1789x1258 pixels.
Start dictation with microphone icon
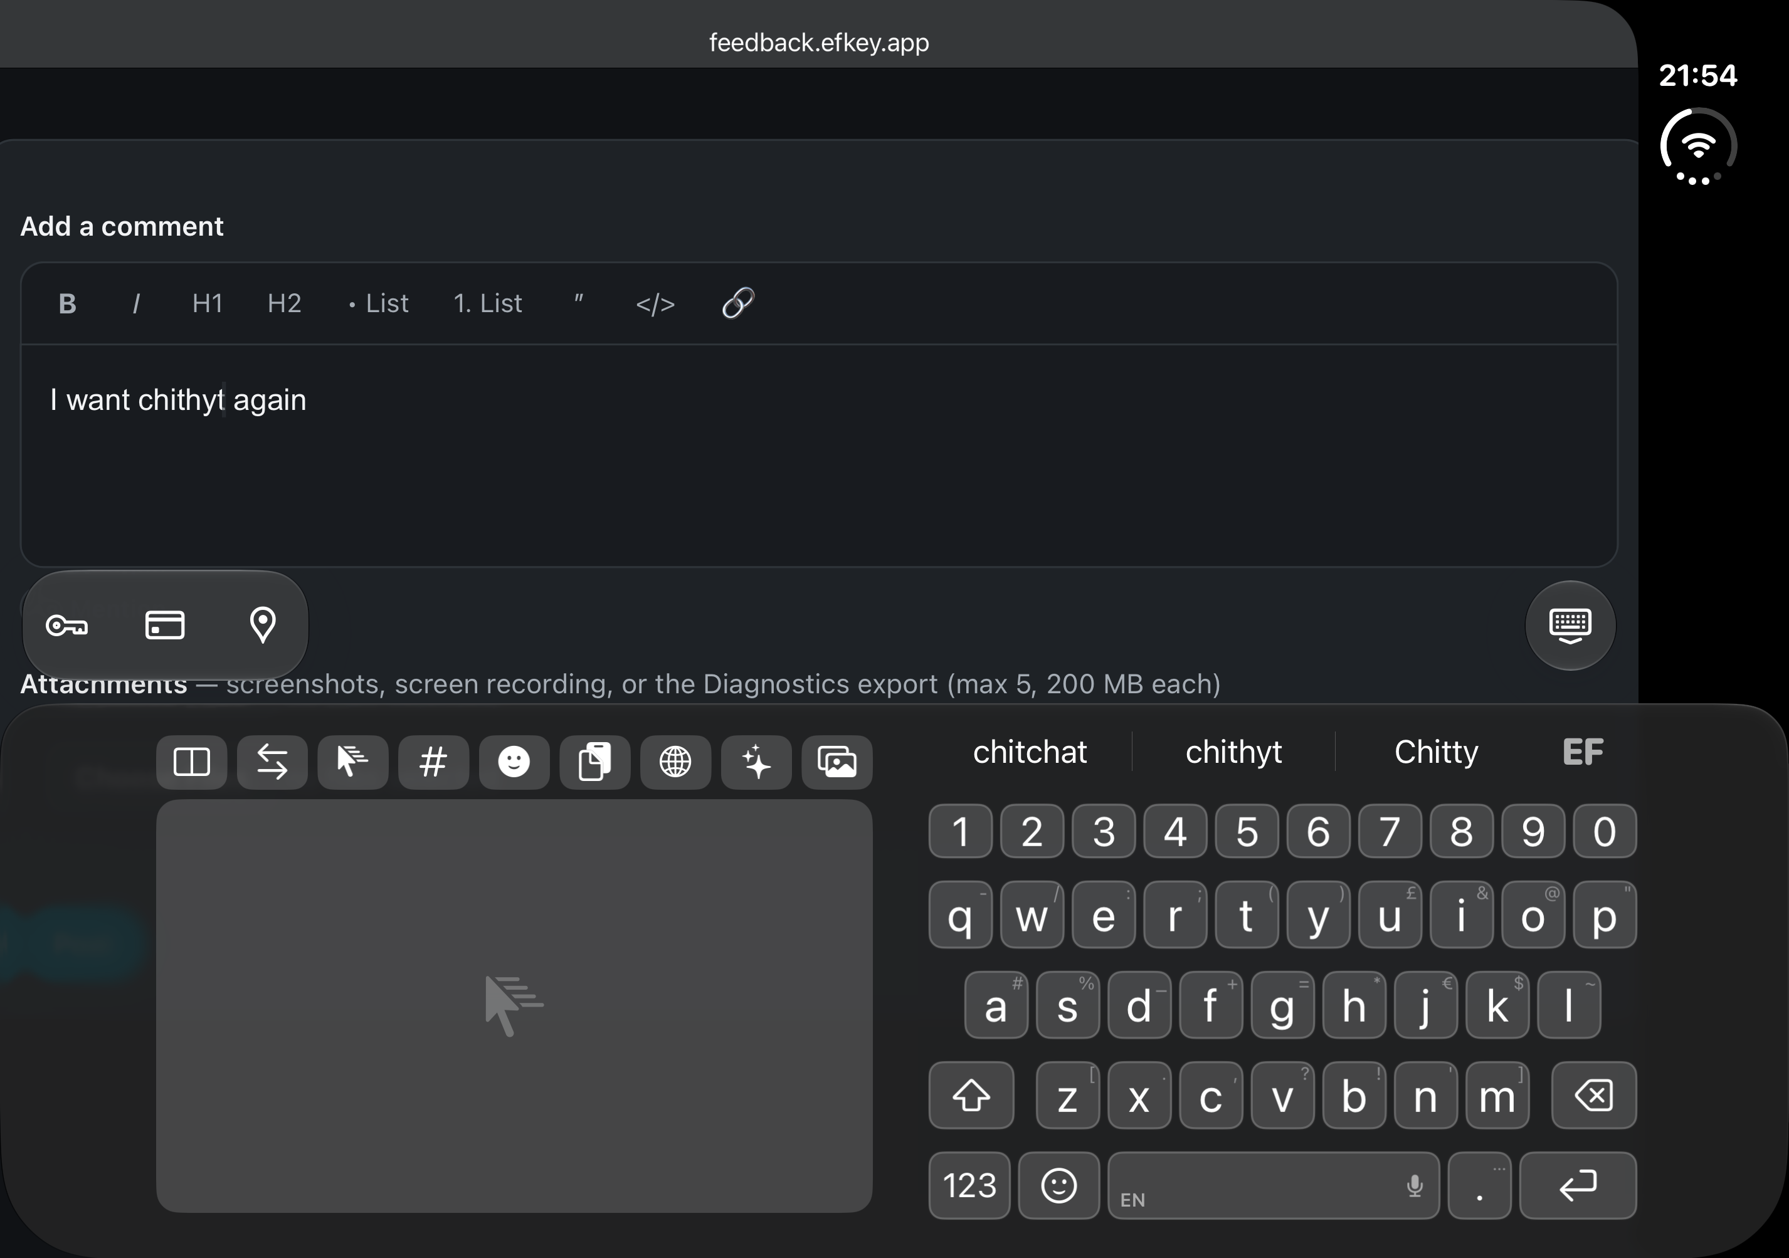coord(1415,1185)
